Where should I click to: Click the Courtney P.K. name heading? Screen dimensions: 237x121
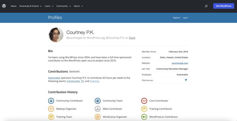(x=80, y=32)
